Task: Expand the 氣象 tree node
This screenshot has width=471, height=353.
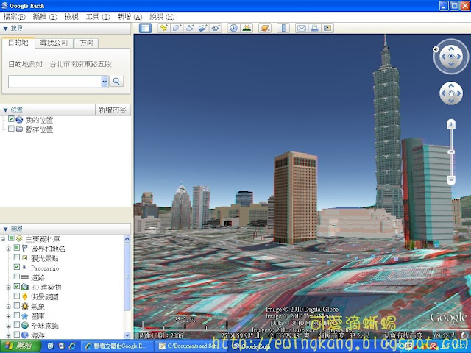Action: tap(9, 307)
